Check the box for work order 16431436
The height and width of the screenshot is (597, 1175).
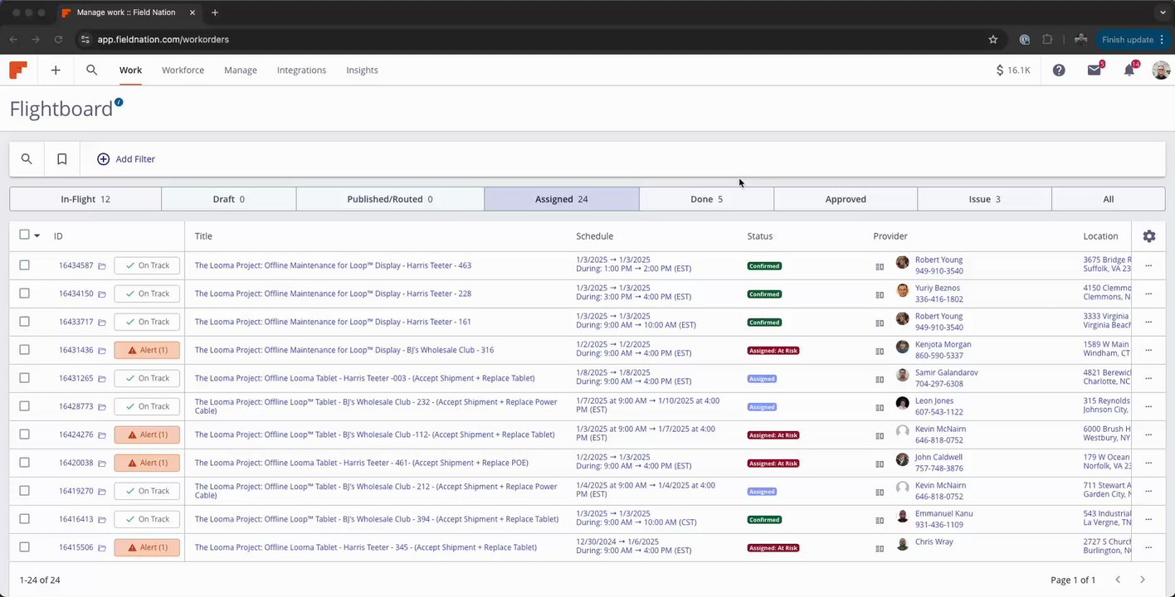pyautogui.click(x=24, y=350)
